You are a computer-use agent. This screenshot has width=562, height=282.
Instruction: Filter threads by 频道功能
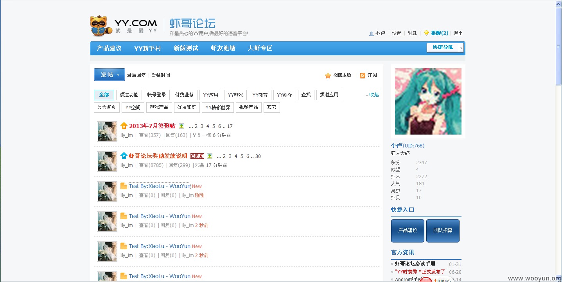tap(129, 95)
